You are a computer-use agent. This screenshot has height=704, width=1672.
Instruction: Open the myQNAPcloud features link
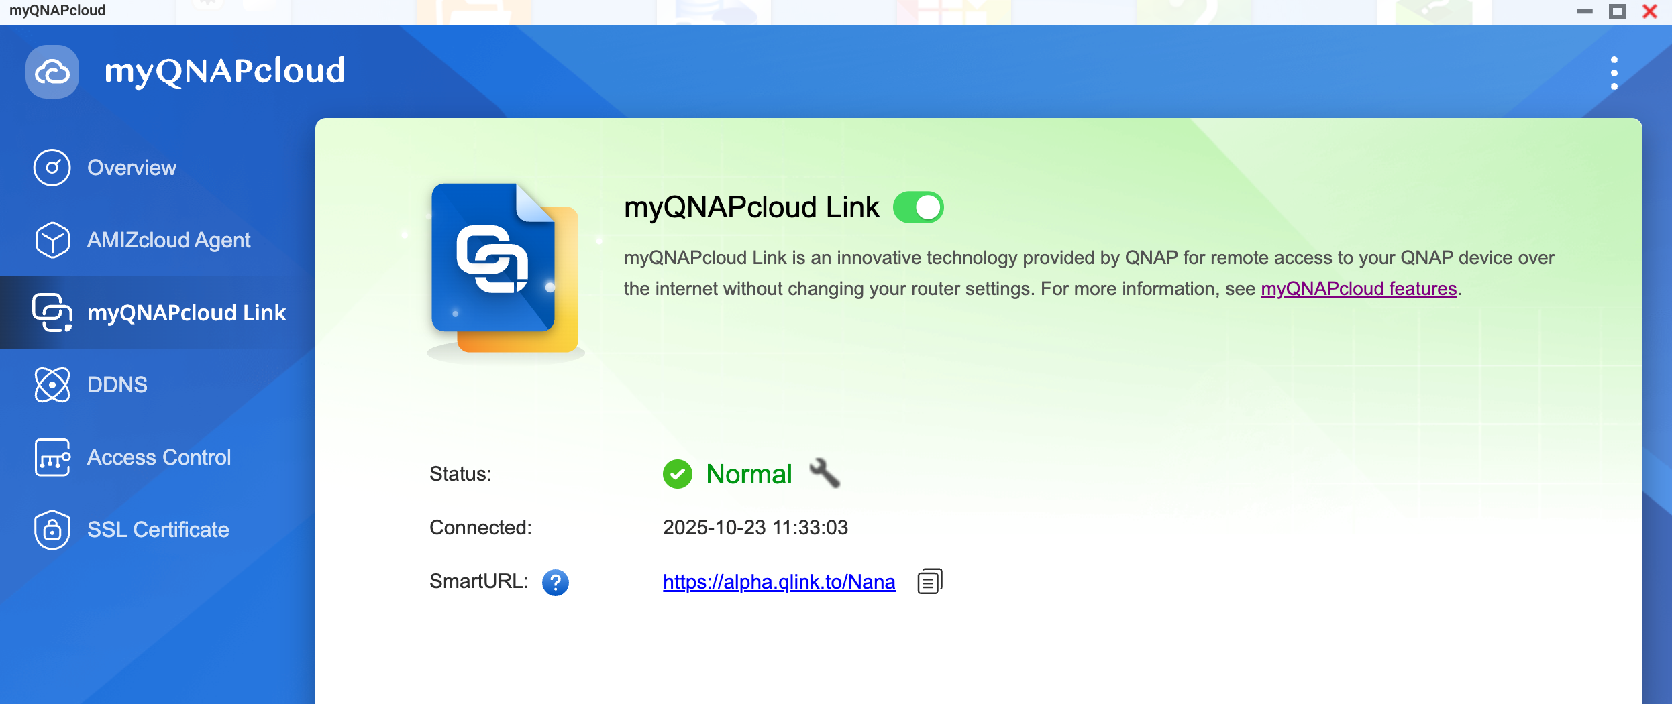1359,288
